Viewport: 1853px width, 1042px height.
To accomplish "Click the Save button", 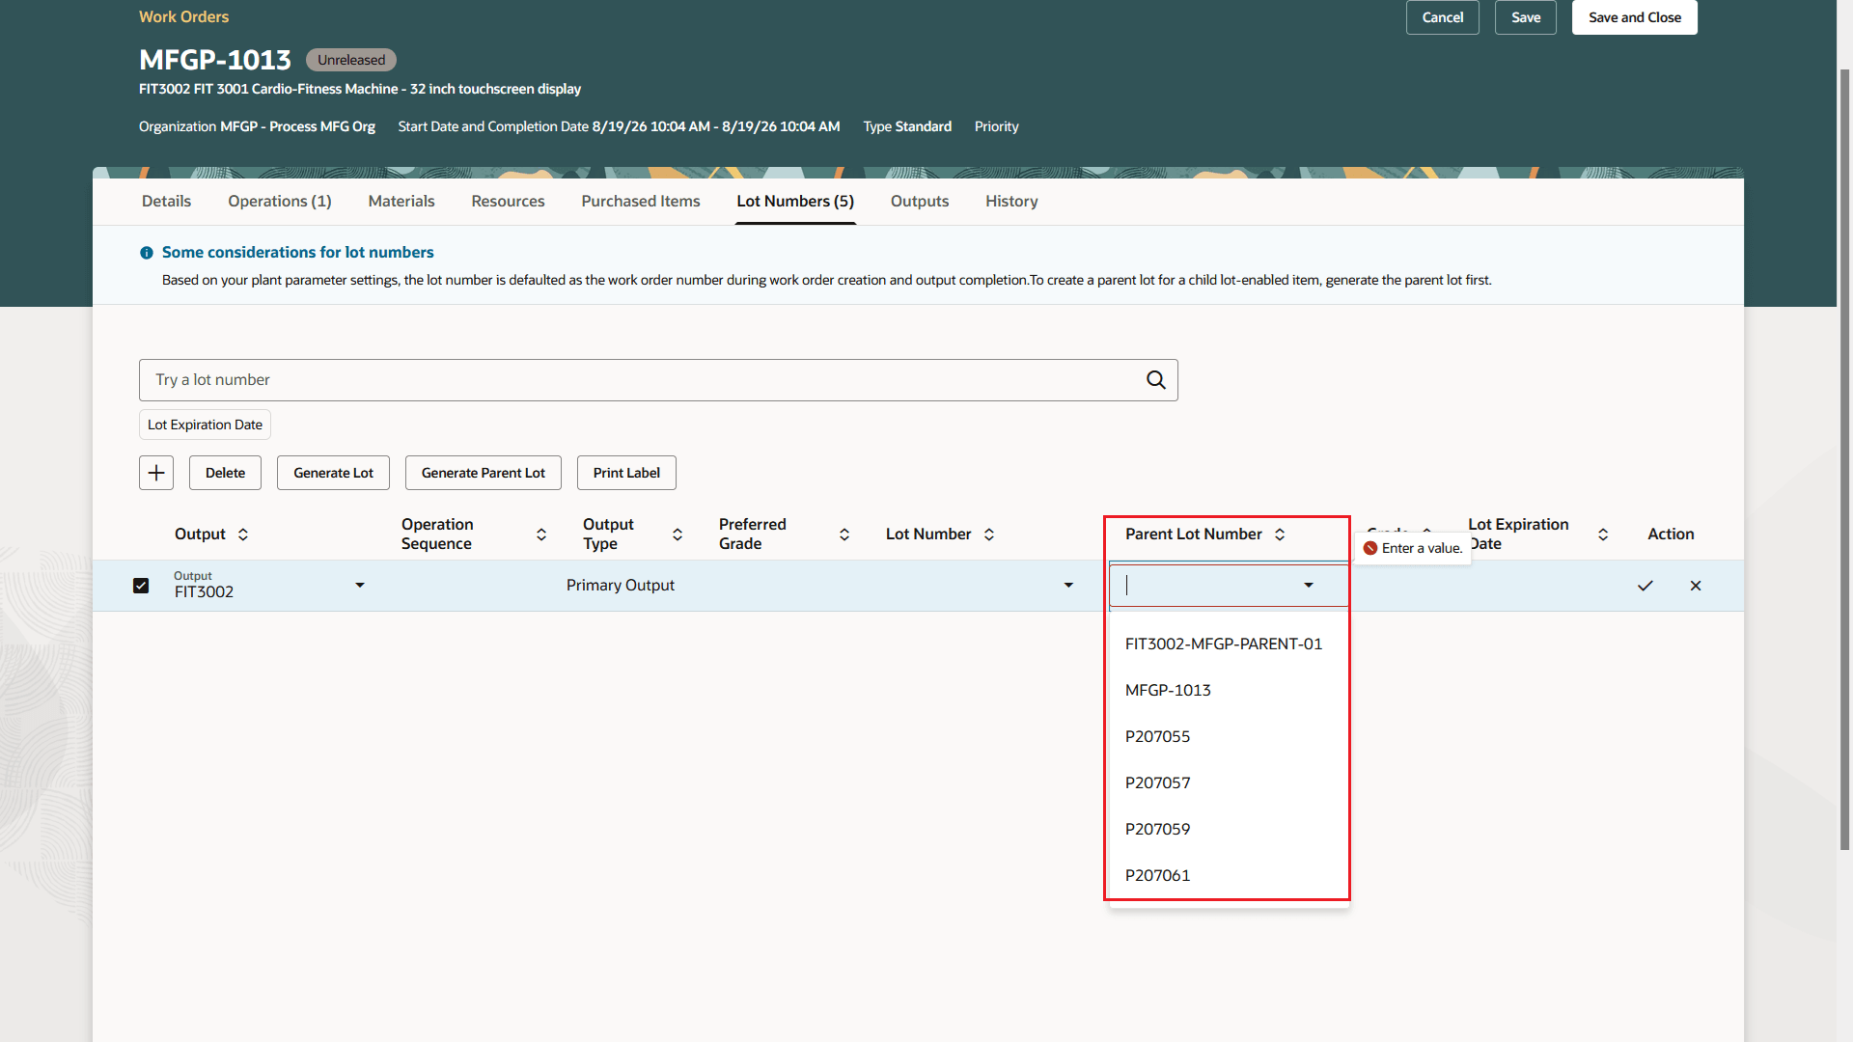I will tap(1526, 17).
